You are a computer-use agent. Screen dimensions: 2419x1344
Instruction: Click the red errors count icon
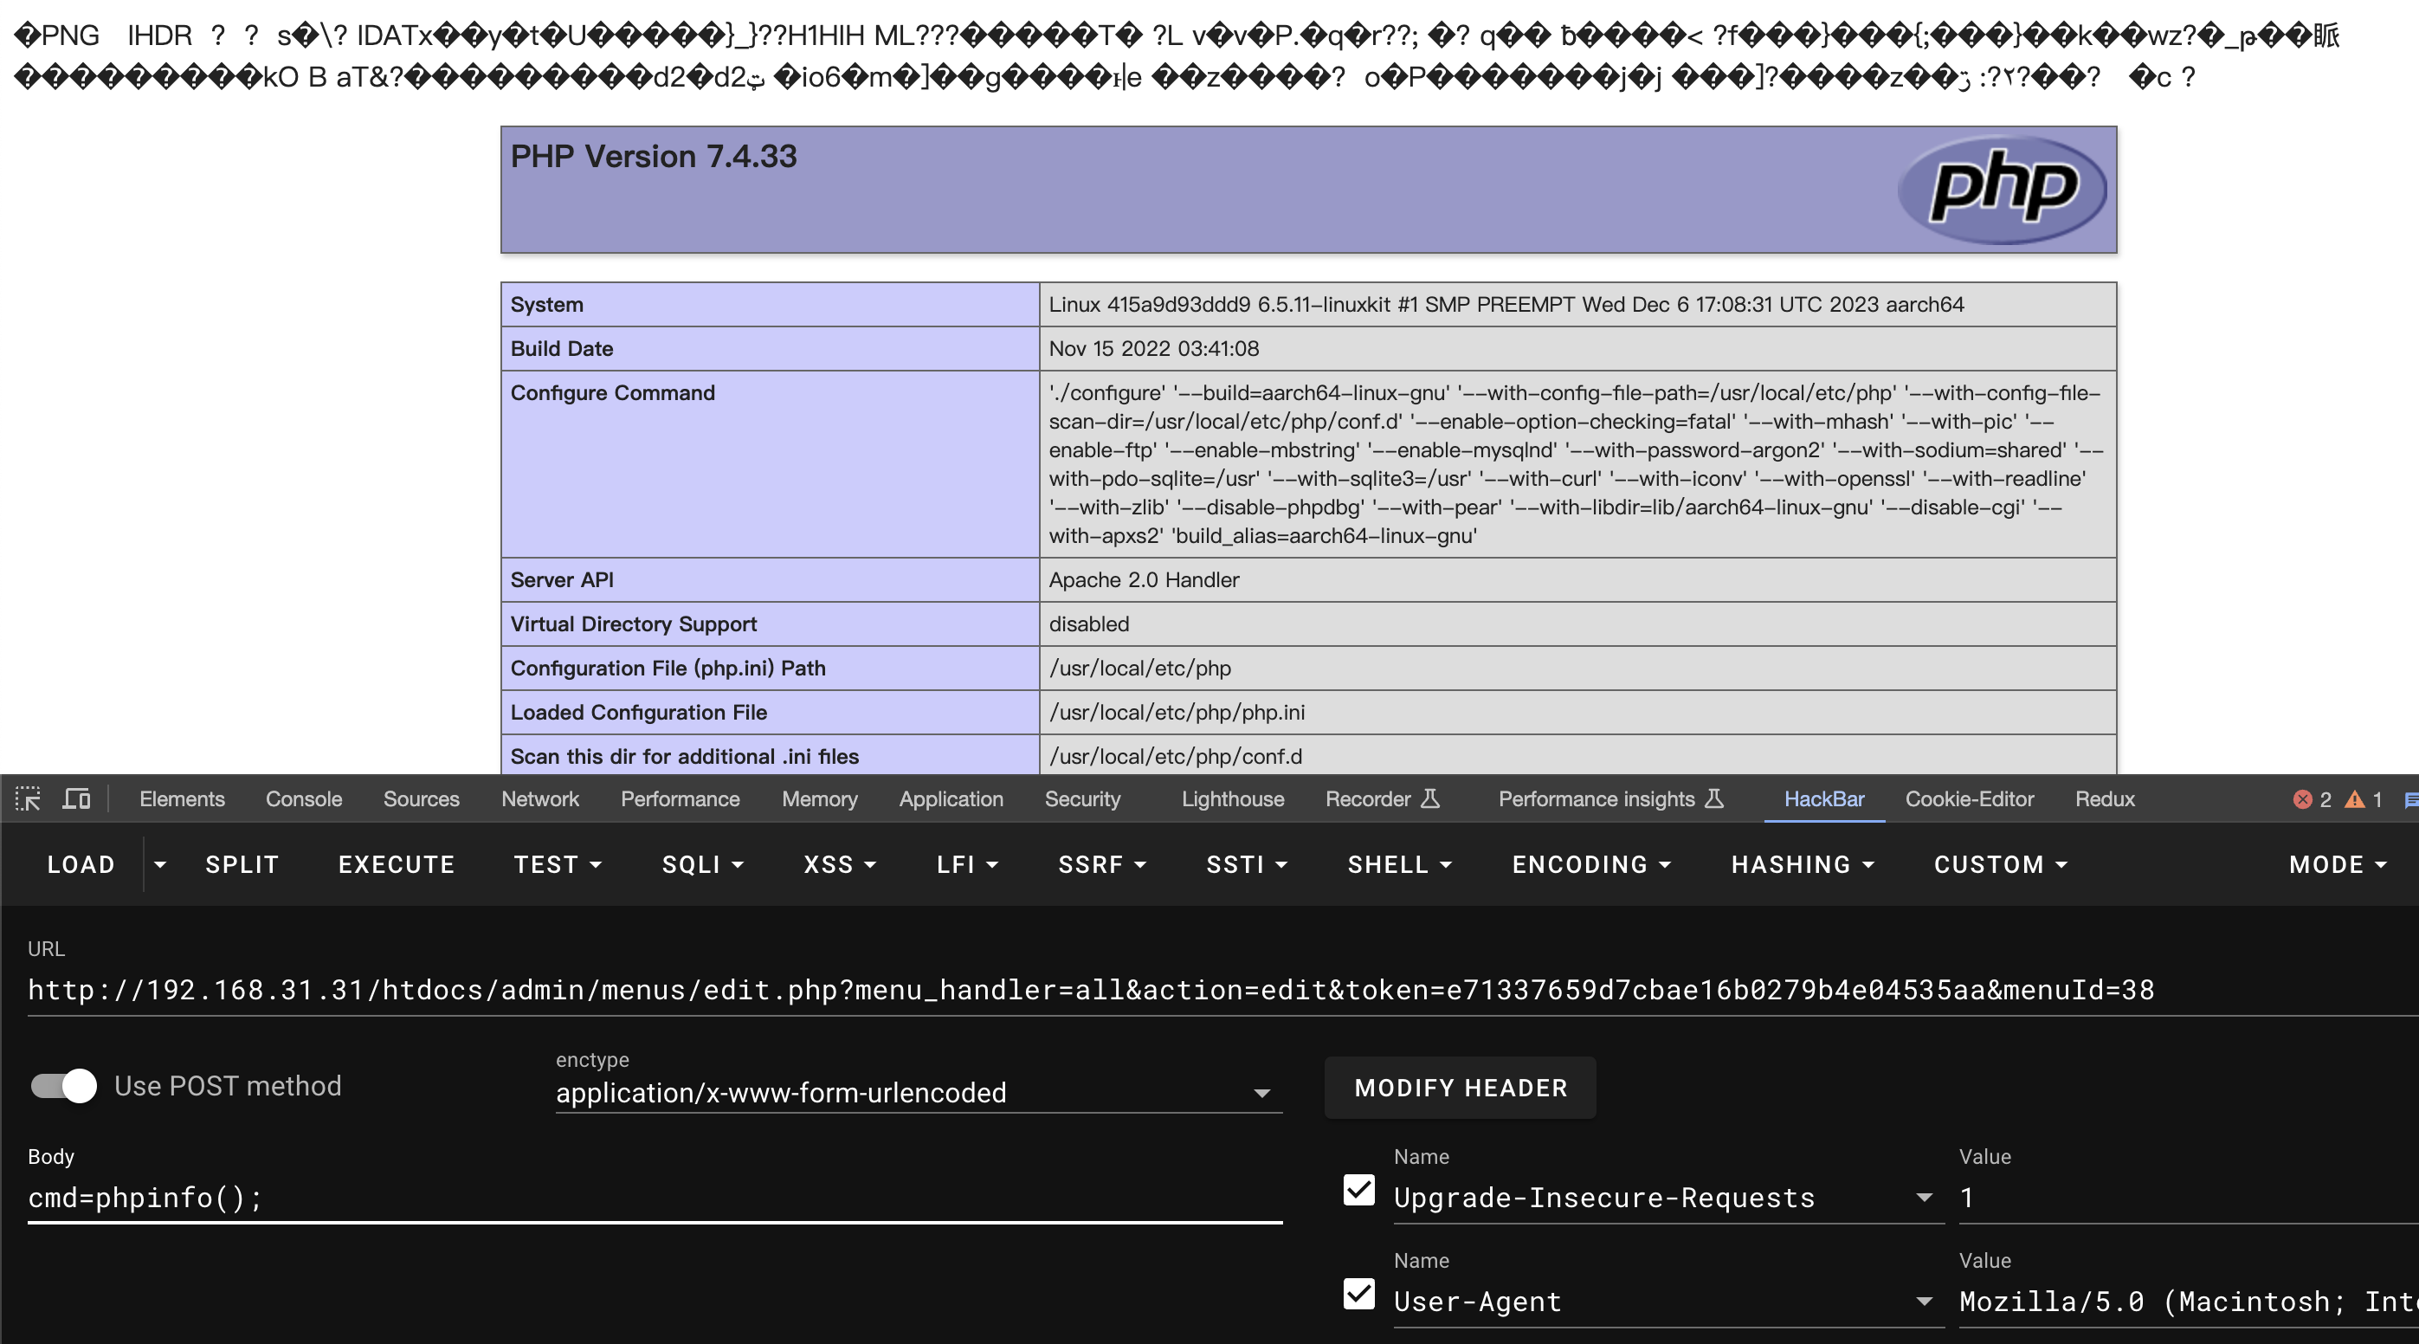click(2301, 799)
